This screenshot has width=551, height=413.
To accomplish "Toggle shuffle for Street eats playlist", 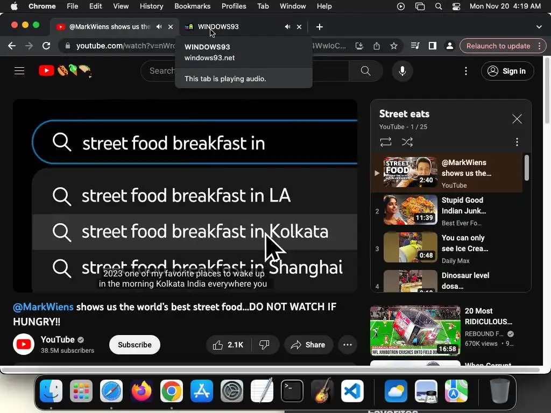I will [x=407, y=142].
